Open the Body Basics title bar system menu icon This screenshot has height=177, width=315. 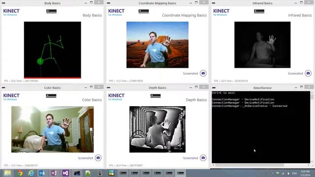pyautogui.click(x=3, y=3)
